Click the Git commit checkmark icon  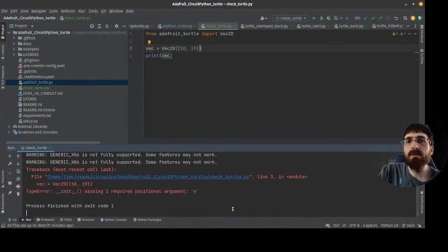(373, 18)
